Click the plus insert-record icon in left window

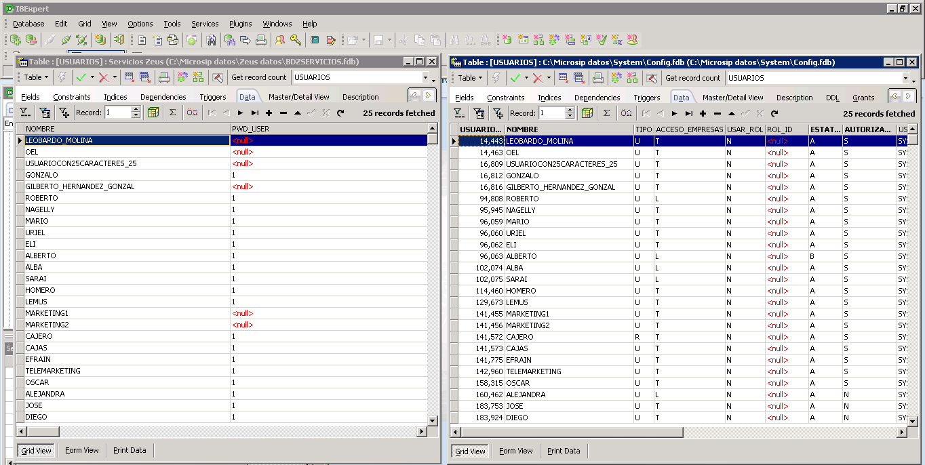269,113
